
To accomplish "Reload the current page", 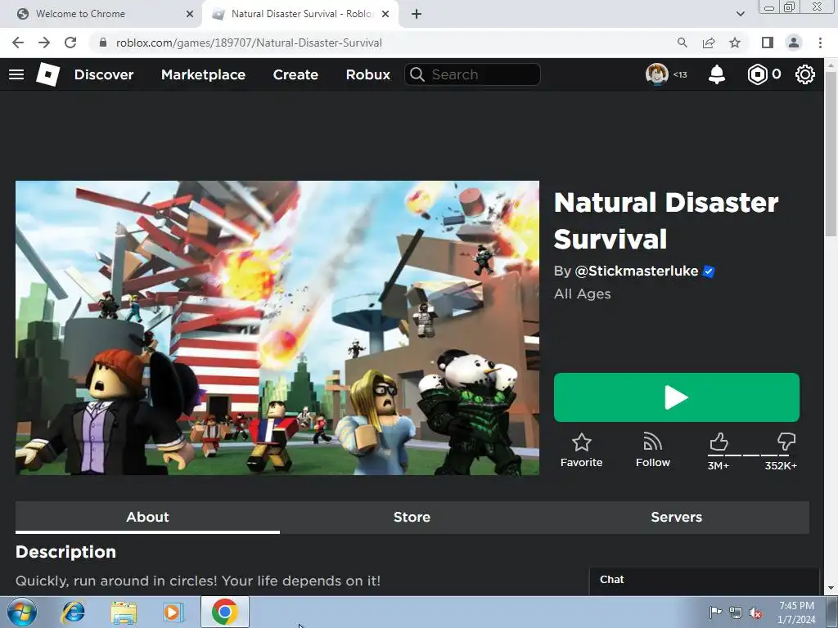I will 70,43.
